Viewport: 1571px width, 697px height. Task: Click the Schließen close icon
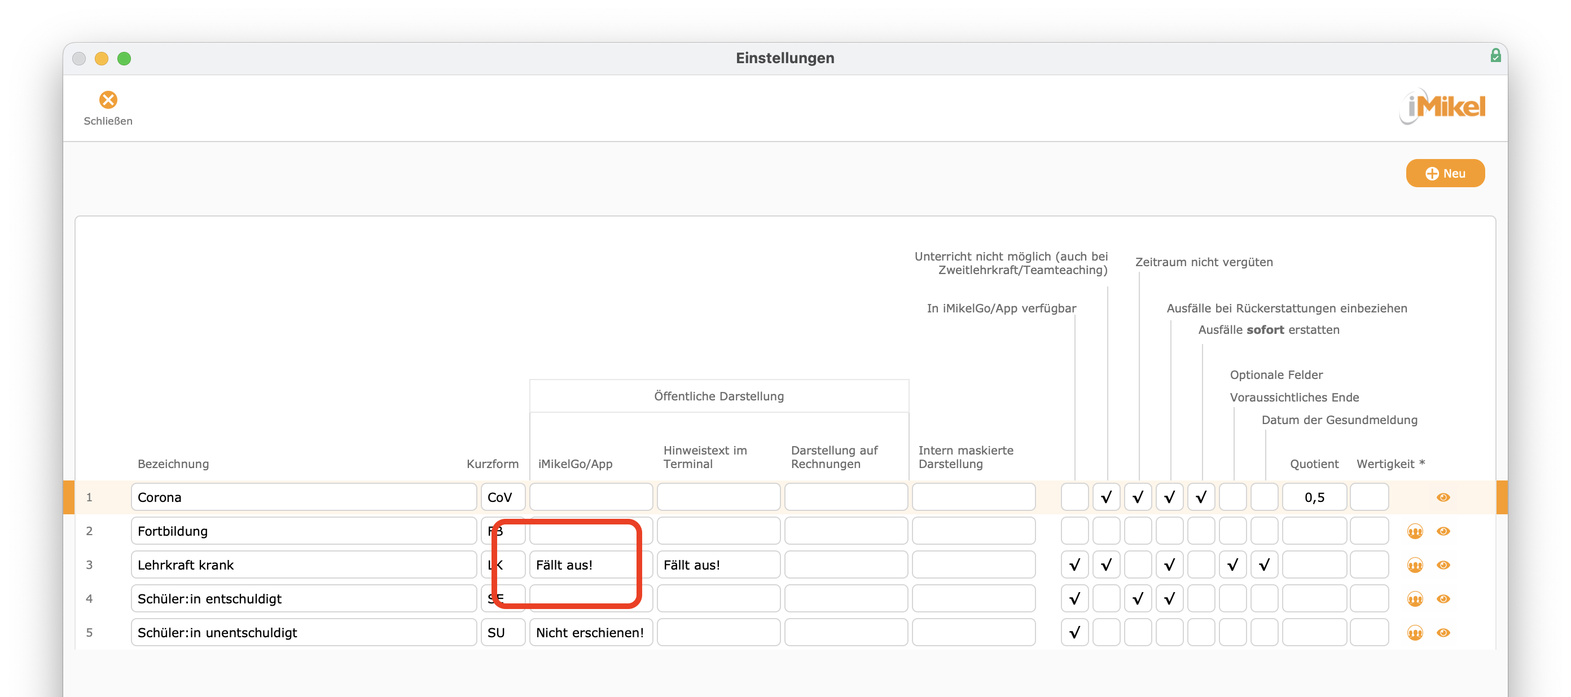[108, 99]
